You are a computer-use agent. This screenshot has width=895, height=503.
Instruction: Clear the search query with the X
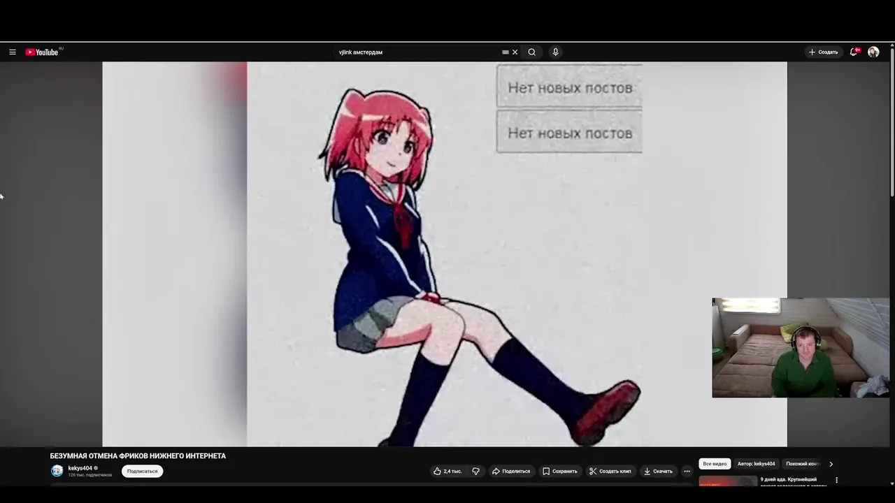(x=515, y=52)
